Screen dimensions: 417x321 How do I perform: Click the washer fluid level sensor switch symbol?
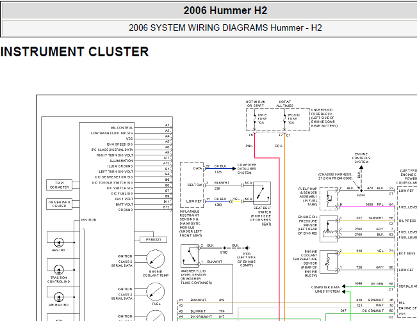click(190, 256)
